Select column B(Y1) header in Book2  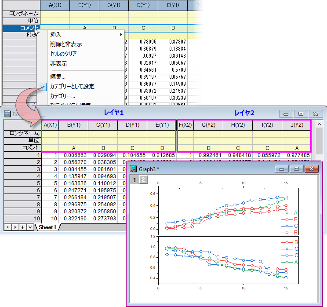coord(73,125)
